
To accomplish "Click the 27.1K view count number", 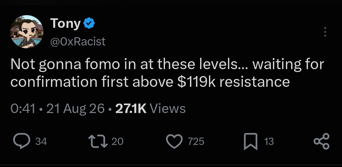I will [131, 109].
